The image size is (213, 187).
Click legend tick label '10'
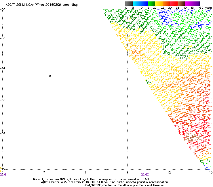(141, 8)
